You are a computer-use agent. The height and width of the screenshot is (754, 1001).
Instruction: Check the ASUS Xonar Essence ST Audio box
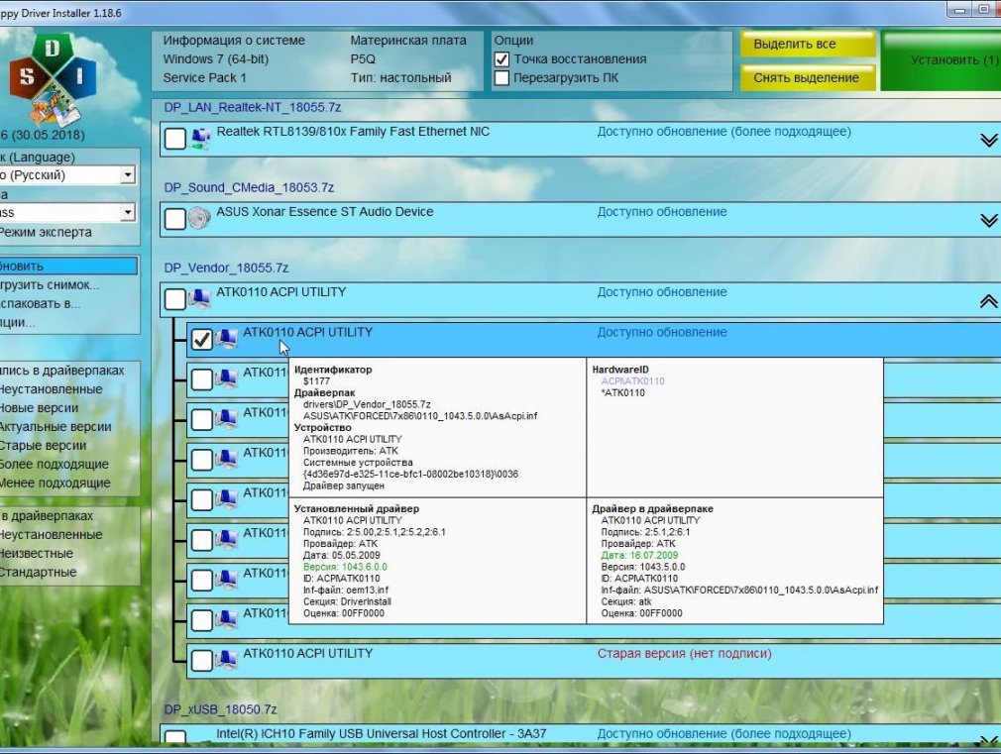point(174,219)
